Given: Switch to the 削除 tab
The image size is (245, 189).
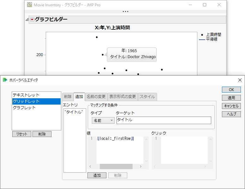Looking at the screenshot, I should 68,97.
